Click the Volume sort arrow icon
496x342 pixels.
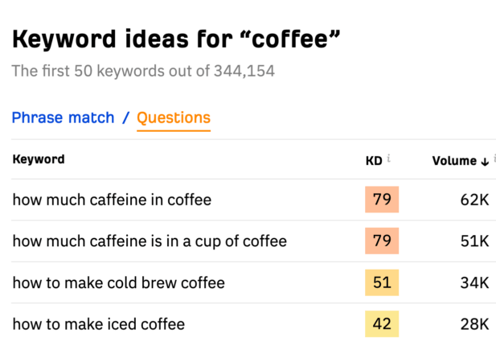pos(485,162)
